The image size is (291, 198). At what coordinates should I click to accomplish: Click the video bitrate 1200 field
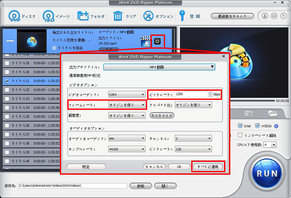[x=191, y=94]
